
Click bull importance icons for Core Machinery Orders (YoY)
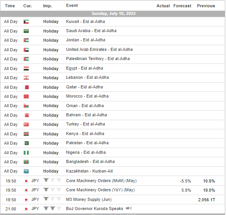tap(52, 189)
